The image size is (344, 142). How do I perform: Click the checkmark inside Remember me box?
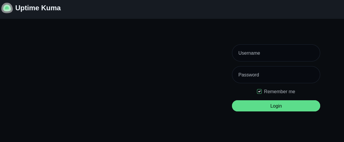point(259,91)
